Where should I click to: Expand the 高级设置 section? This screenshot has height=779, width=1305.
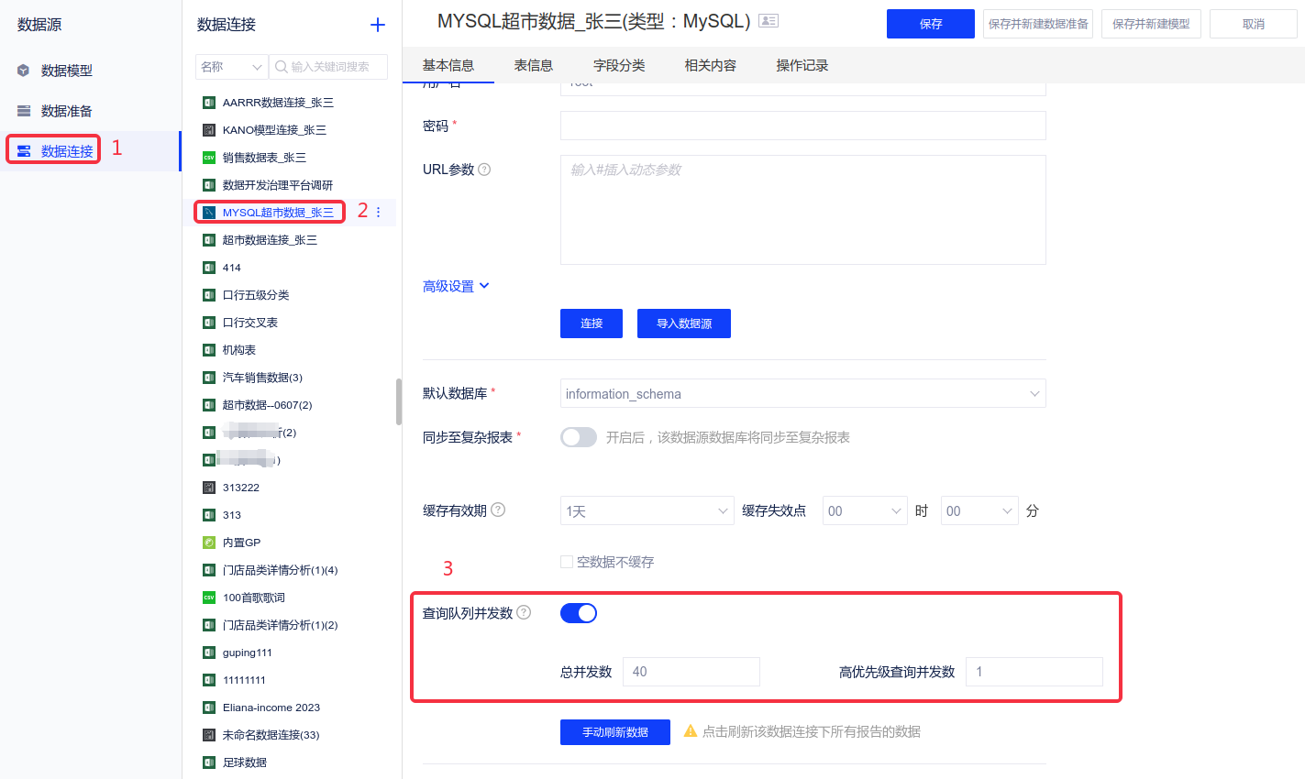pyautogui.click(x=456, y=287)
